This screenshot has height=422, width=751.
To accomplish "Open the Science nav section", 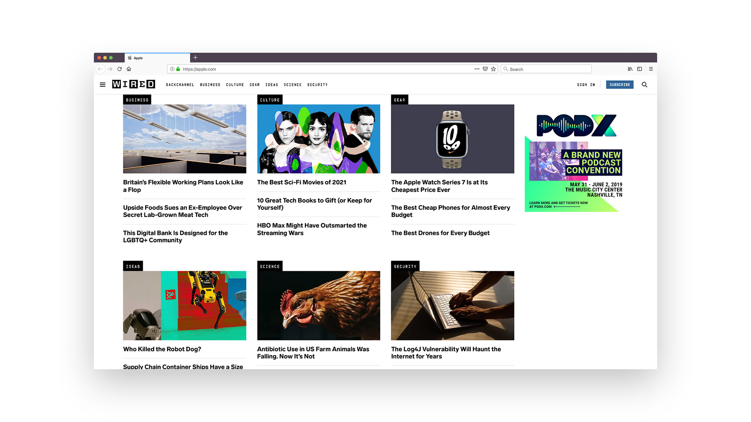I will click(x=293, y=85).
